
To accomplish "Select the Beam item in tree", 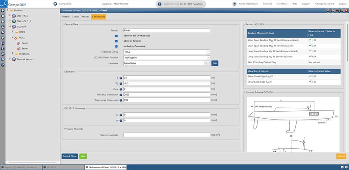I will 25,48.
